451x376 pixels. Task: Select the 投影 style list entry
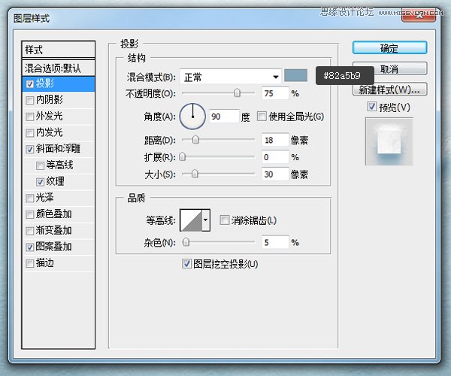pyautogui.click(x=59, y=84)
